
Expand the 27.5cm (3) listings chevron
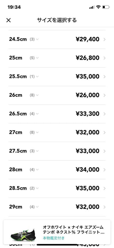37,151
